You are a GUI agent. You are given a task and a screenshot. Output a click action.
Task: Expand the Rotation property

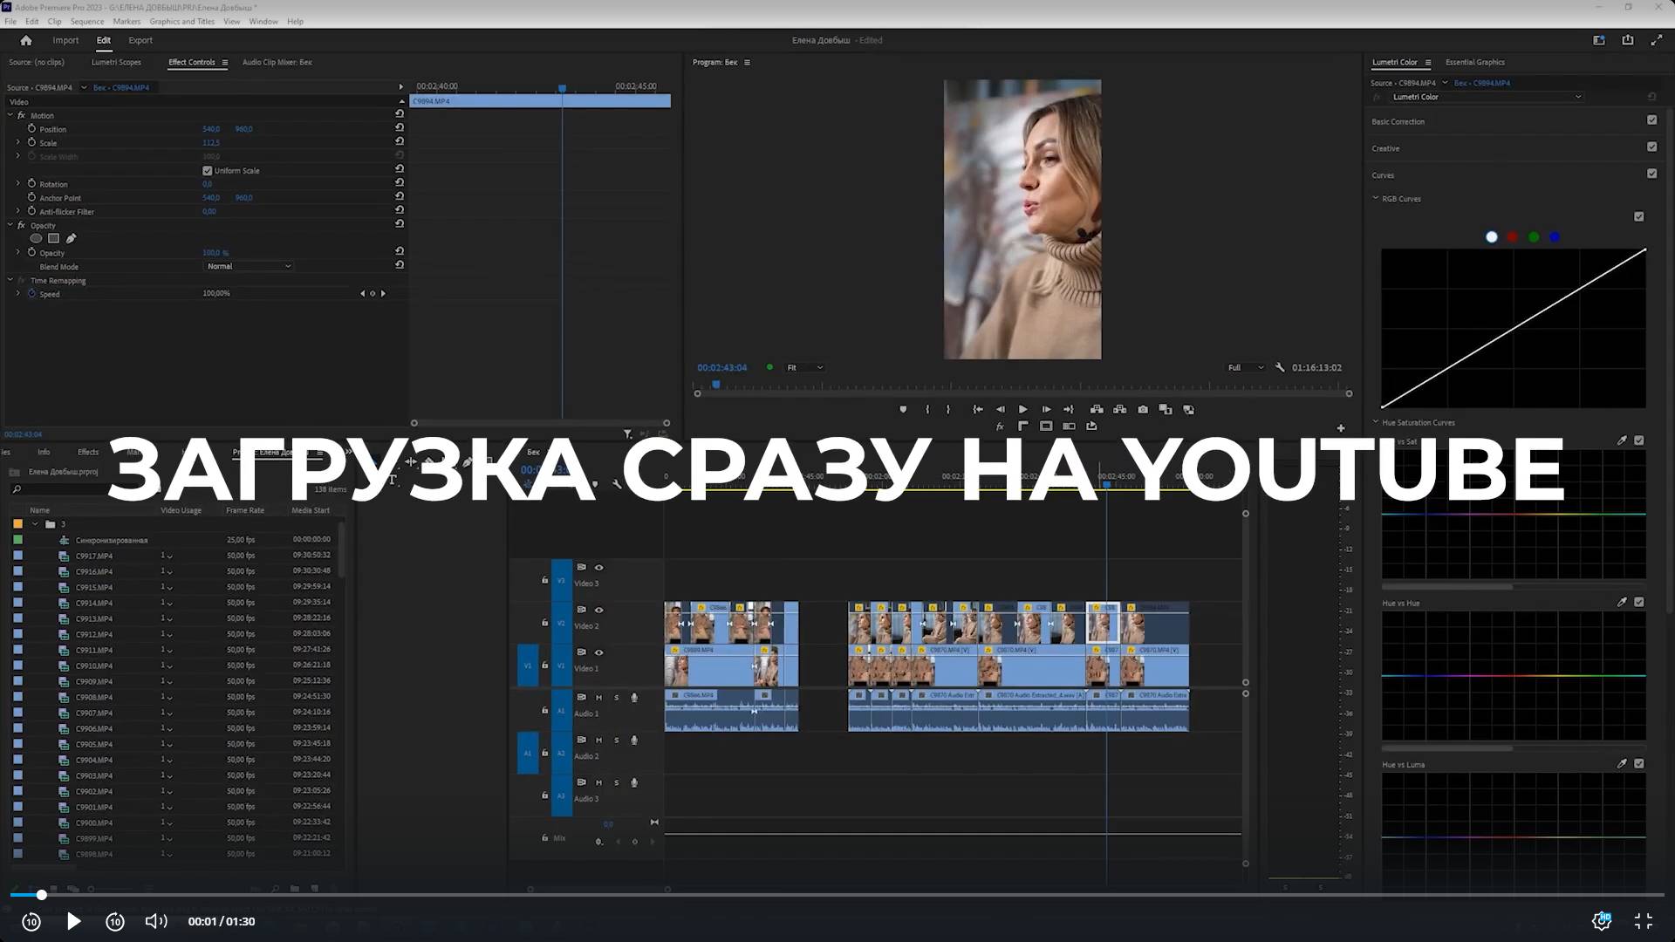[x=17, y=184]
